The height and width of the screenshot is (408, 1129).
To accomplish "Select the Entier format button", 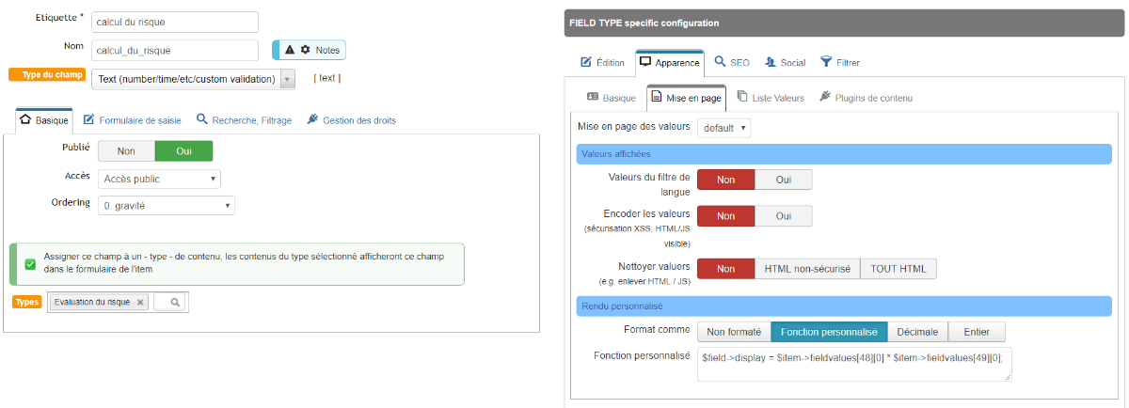I will 977,332.
